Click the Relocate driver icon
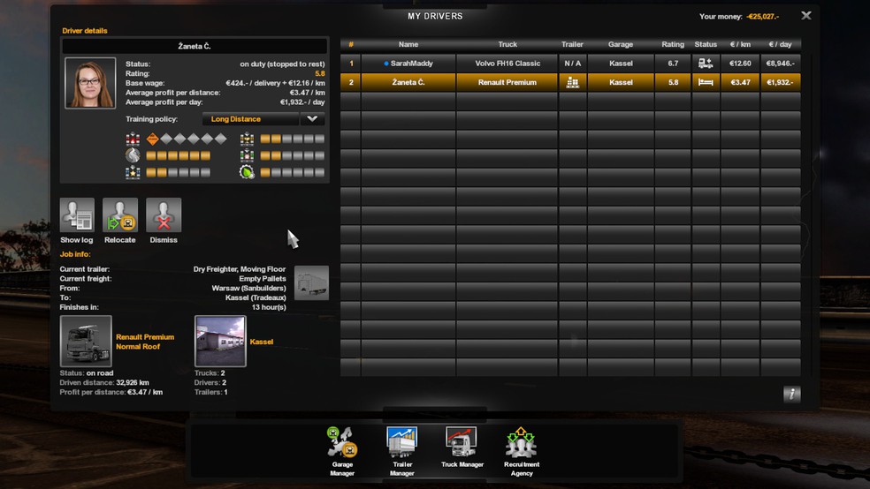870x489 pixels. 120,215
